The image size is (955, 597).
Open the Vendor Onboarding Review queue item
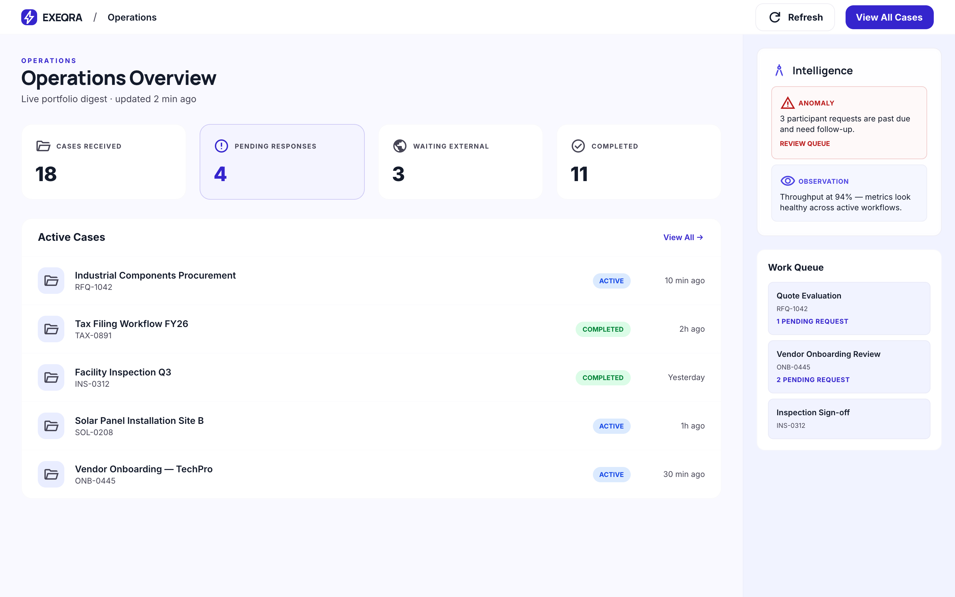[849, 367]
